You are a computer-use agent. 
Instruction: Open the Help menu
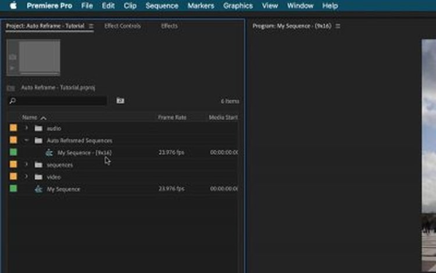(x=330, y=6)
